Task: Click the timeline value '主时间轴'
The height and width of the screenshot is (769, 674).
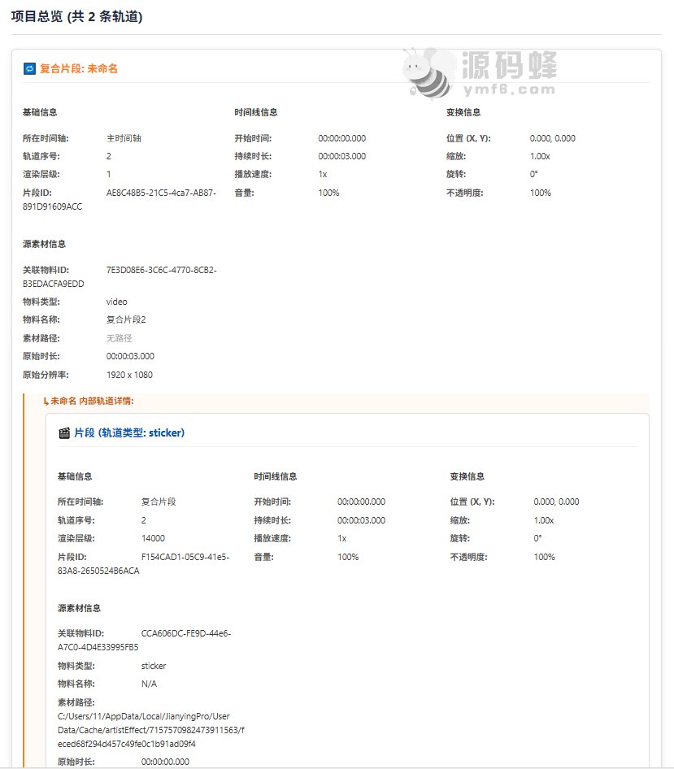Action: pos(124,138)
